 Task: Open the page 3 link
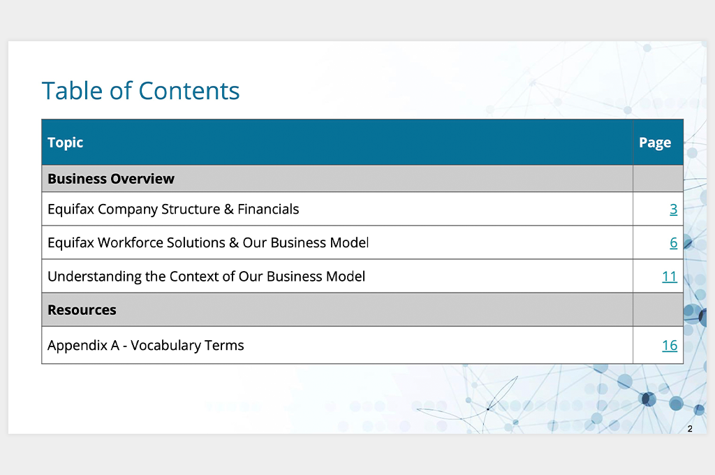click(673, 210)
